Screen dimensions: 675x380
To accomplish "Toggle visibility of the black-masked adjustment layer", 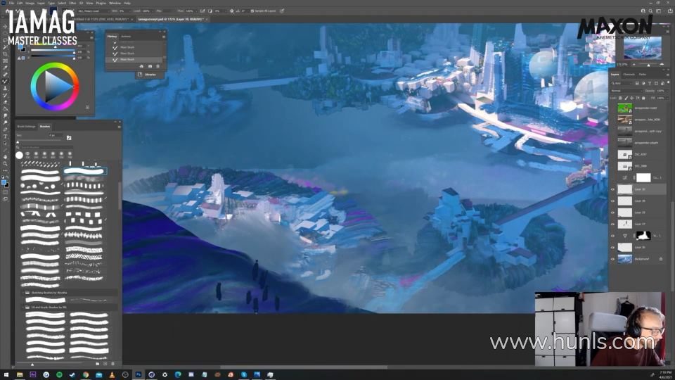I will (613, 236).
